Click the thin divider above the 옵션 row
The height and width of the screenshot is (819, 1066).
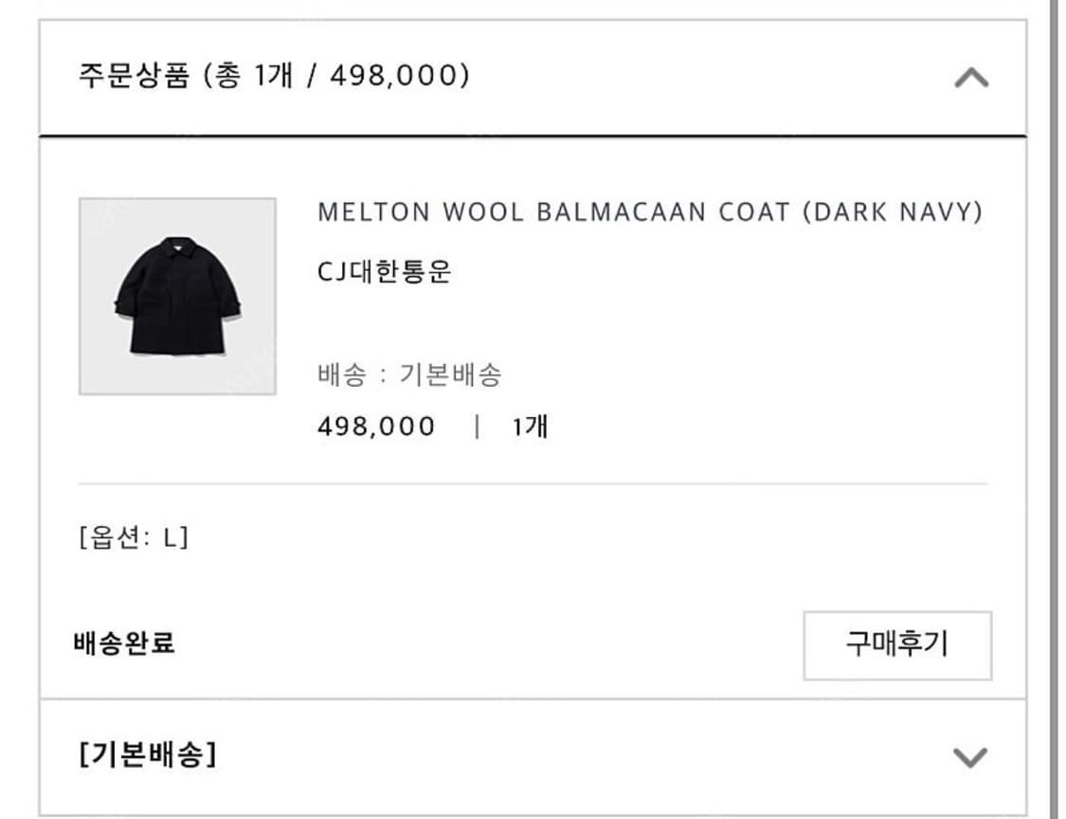click(x=533, y=484)
